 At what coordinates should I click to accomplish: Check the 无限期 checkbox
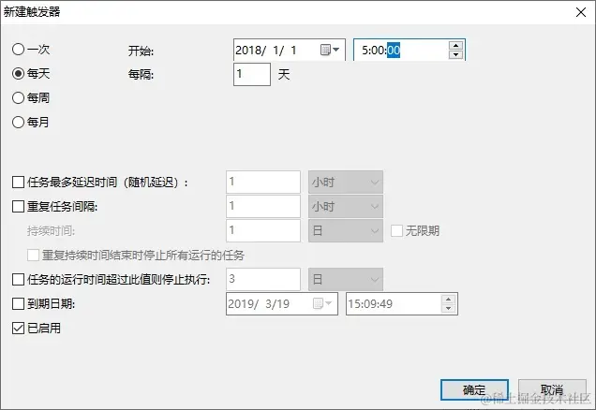point(396,231)
